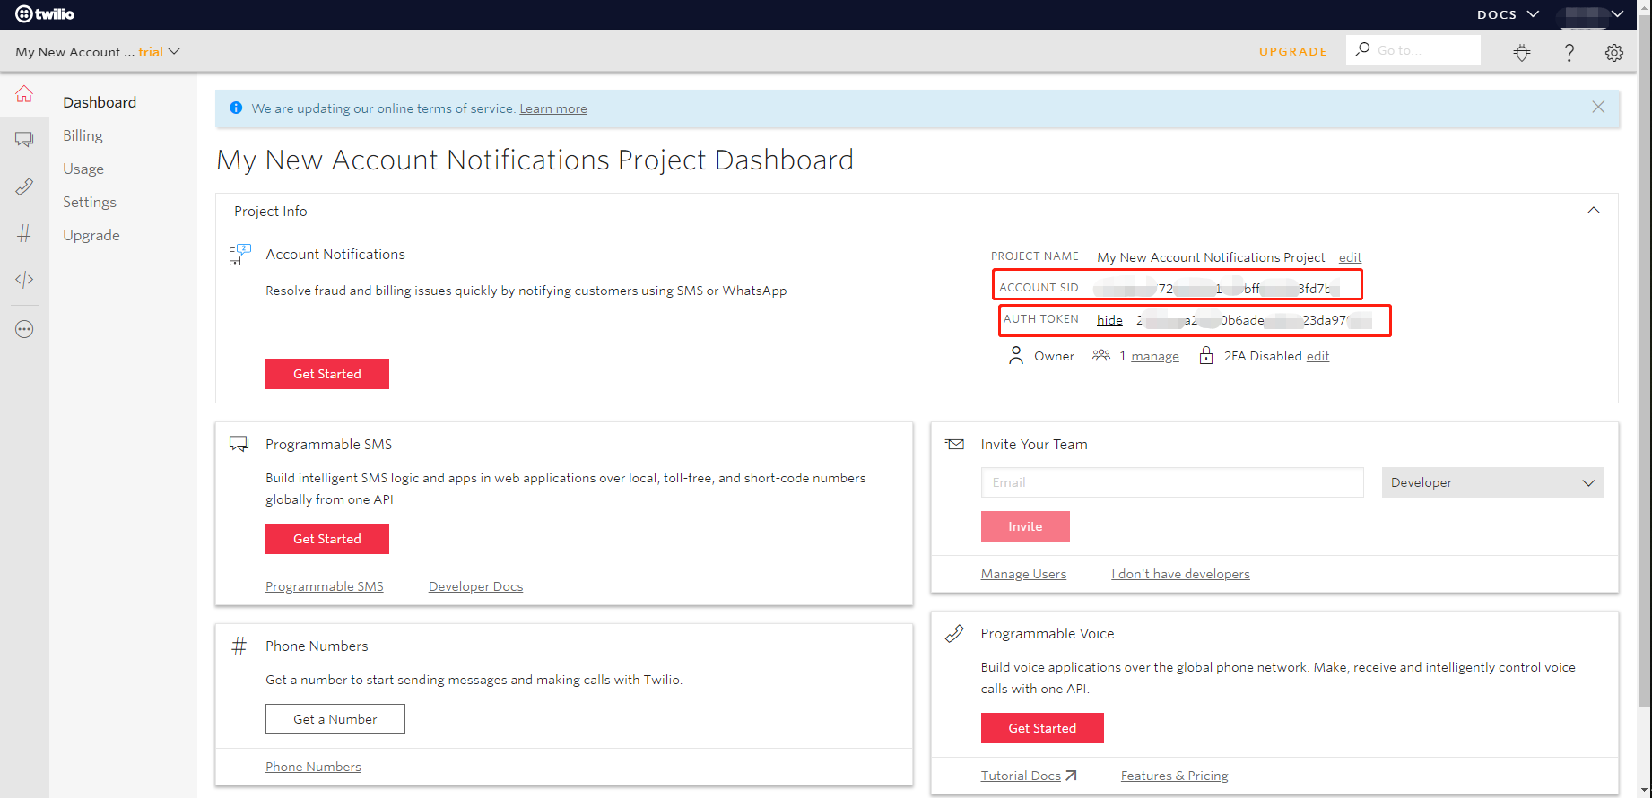This screenshot has height=798, width=1652.
Task: Open the user profile dropdown
Action: tap(1592, 13)
